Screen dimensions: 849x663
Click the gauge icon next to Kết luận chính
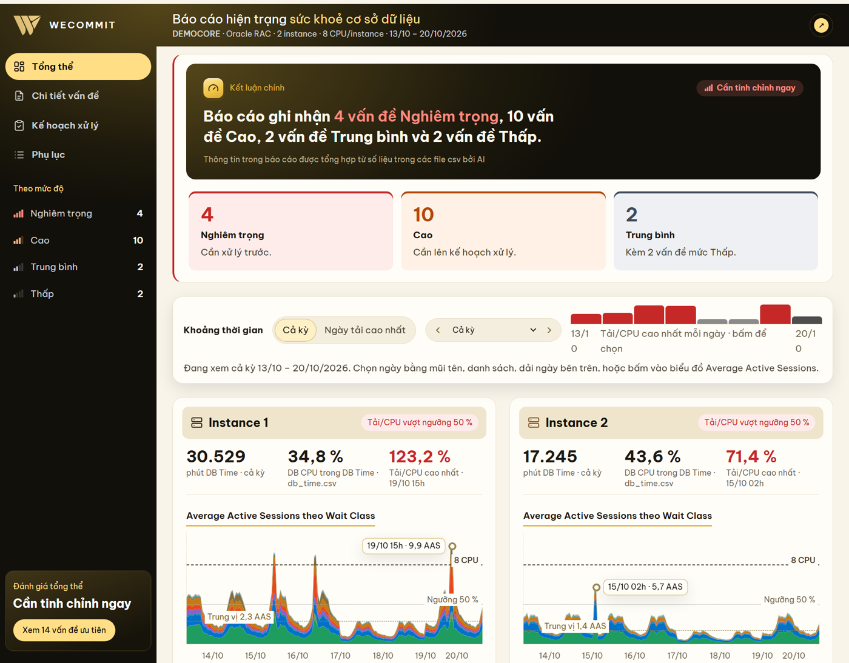click(x=213, y=88)
